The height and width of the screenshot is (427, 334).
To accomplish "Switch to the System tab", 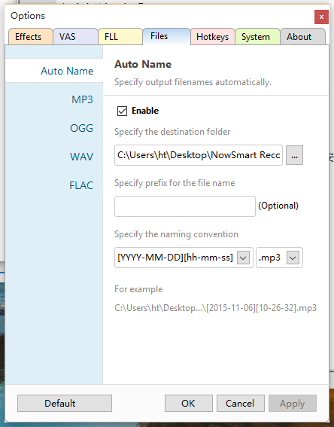I will 257,37.
